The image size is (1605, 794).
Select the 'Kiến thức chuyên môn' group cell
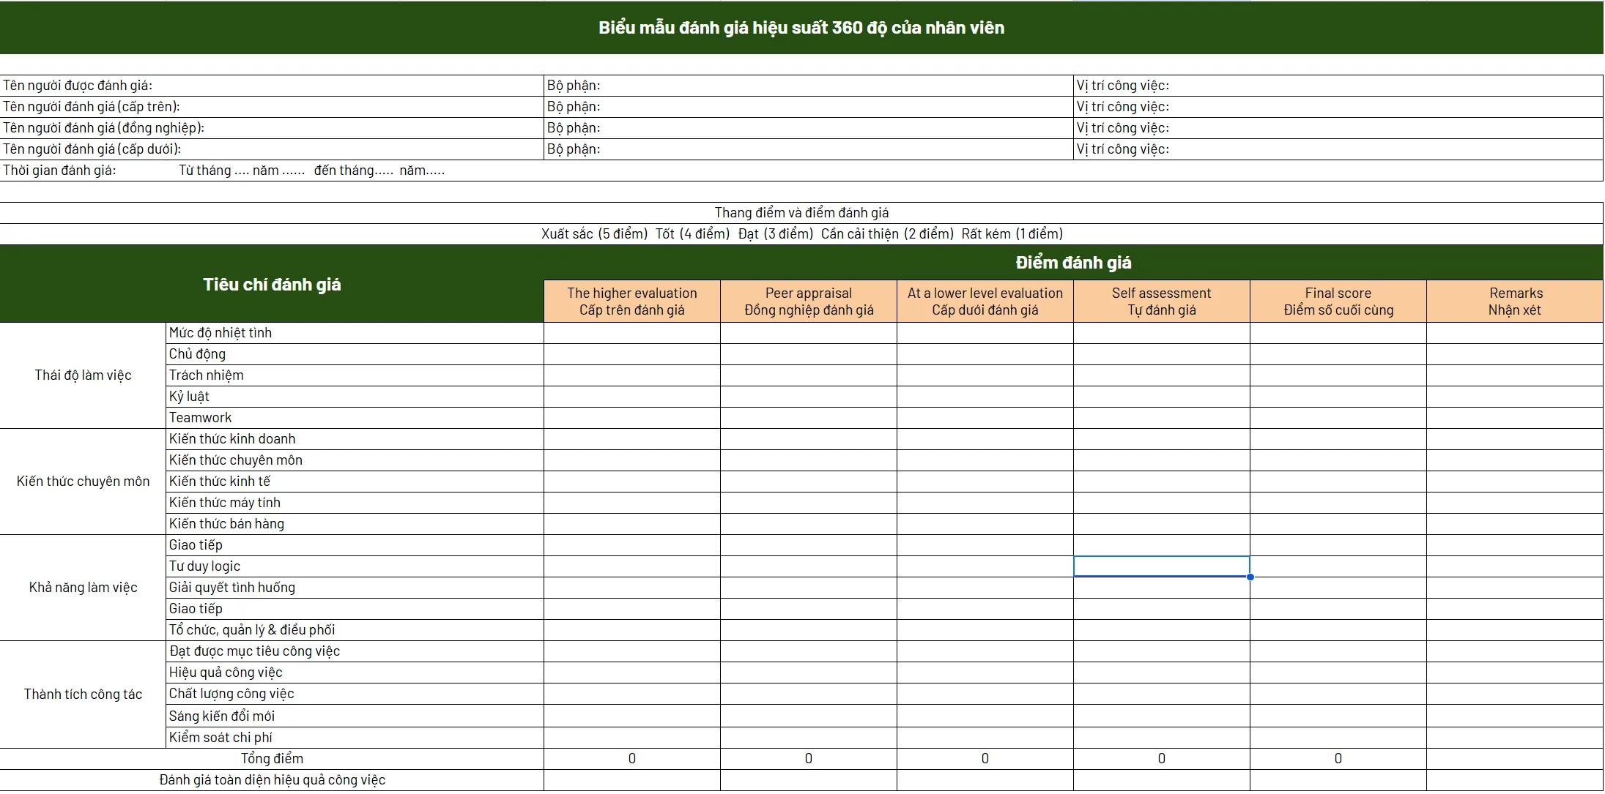pos(83,482)
